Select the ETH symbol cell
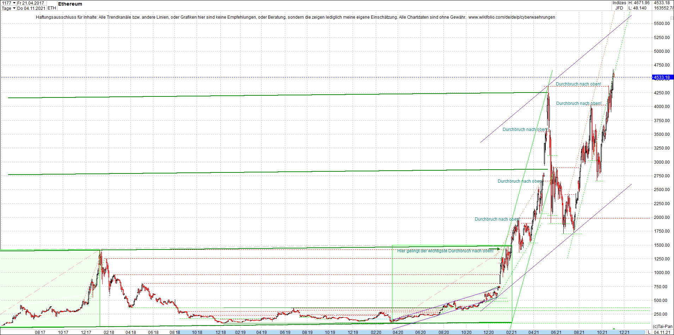 click(51, 8)
